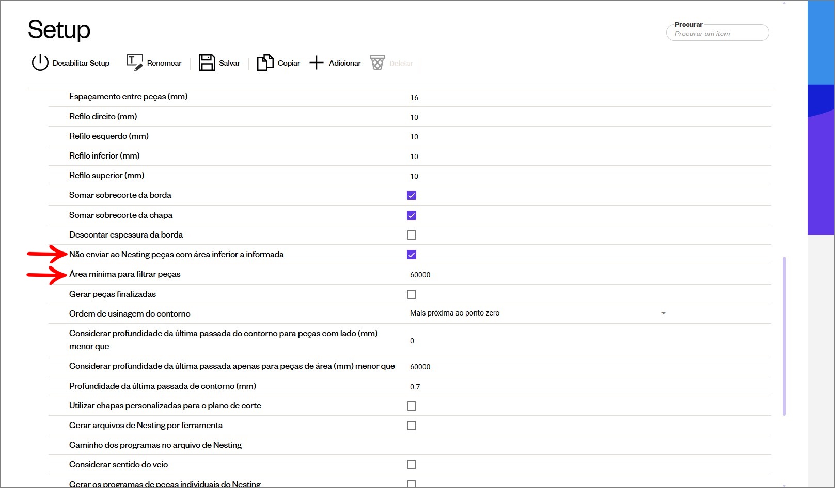The height and width of the screenshot is (488, 835).
Task: Check Gerar peças finalizadas
Action: click(412, 294)
